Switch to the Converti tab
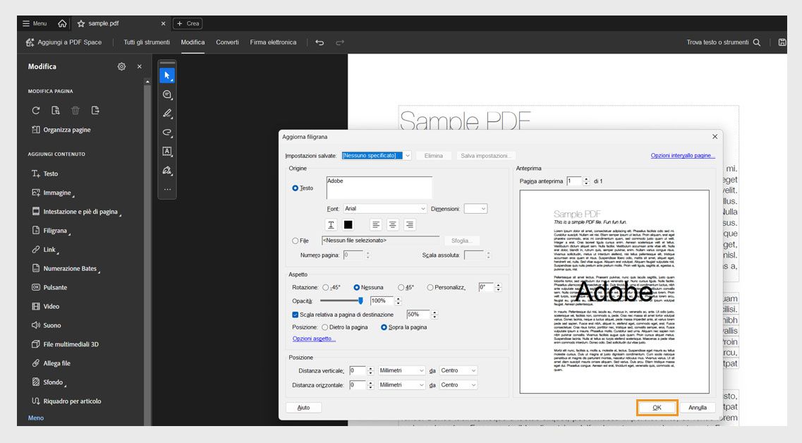The width and height of the screenshot is (802, 443). click(x=227, y=42)
